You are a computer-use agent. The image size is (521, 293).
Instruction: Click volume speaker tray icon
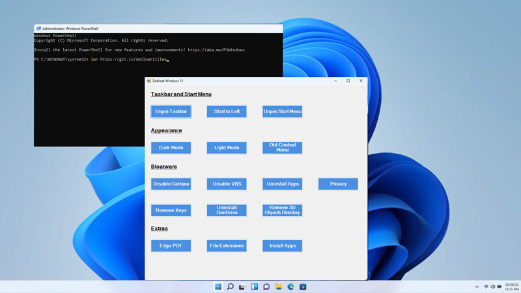pyautogui.click(x=493, y=286)
